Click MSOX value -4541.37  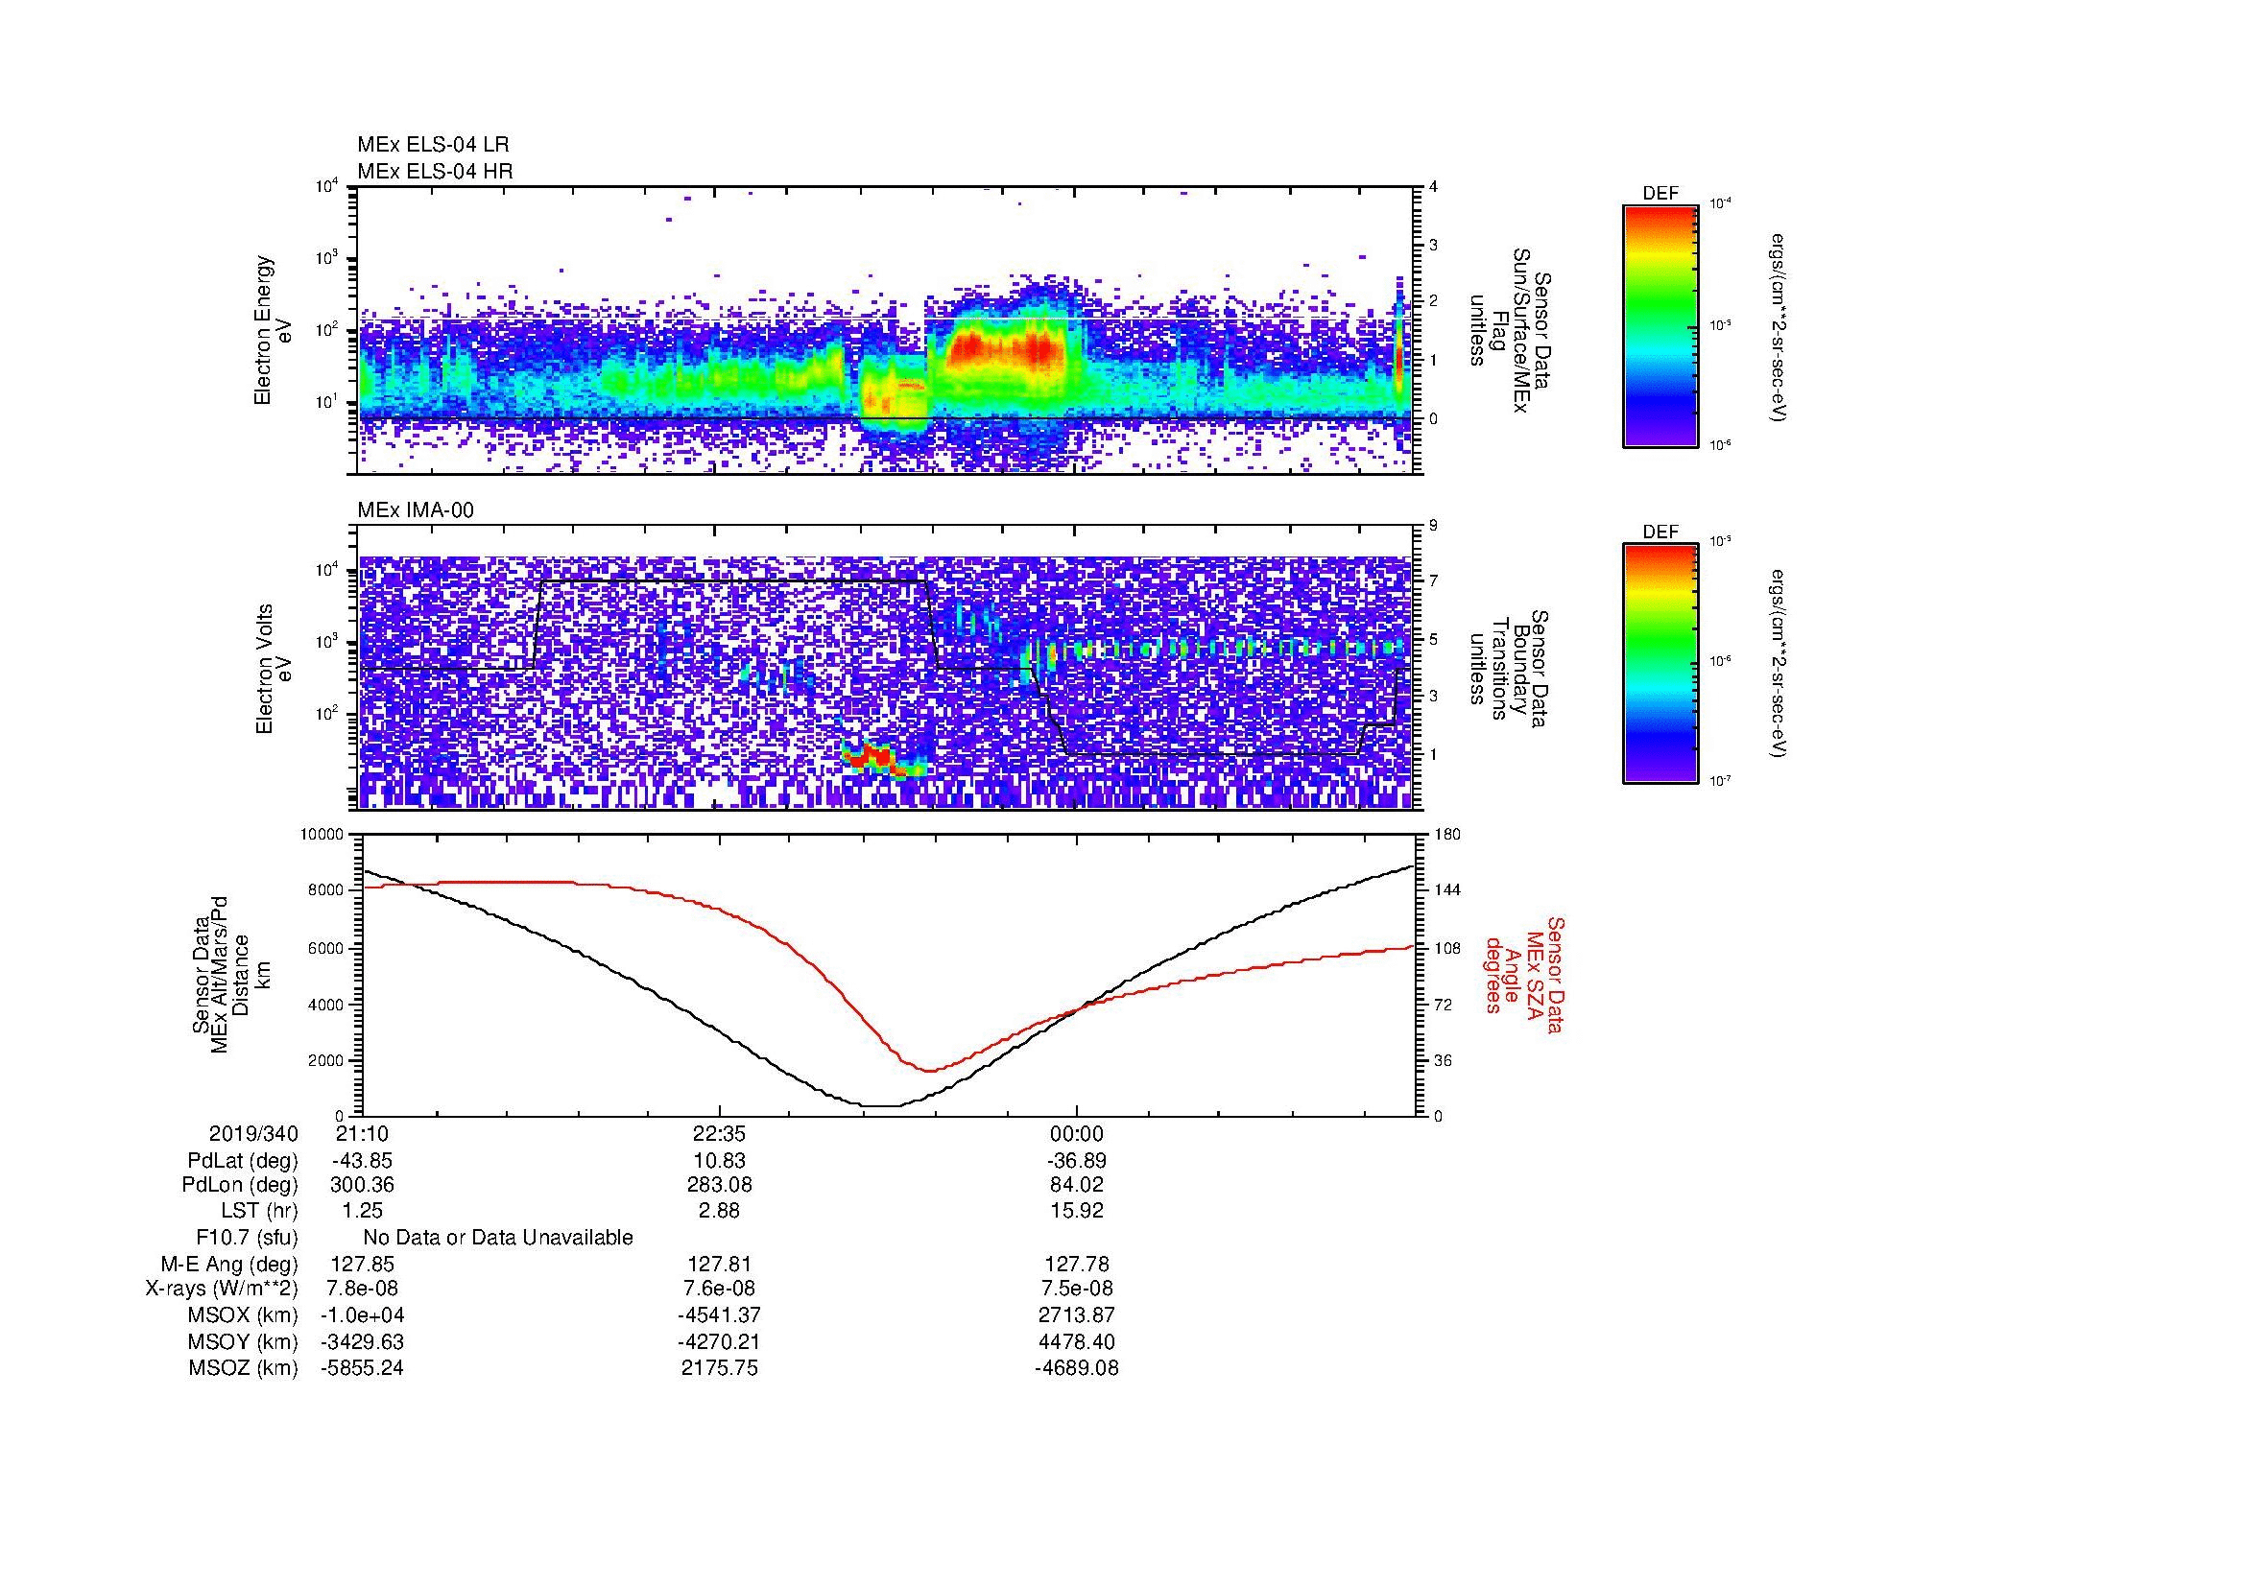click(720, 1315)
